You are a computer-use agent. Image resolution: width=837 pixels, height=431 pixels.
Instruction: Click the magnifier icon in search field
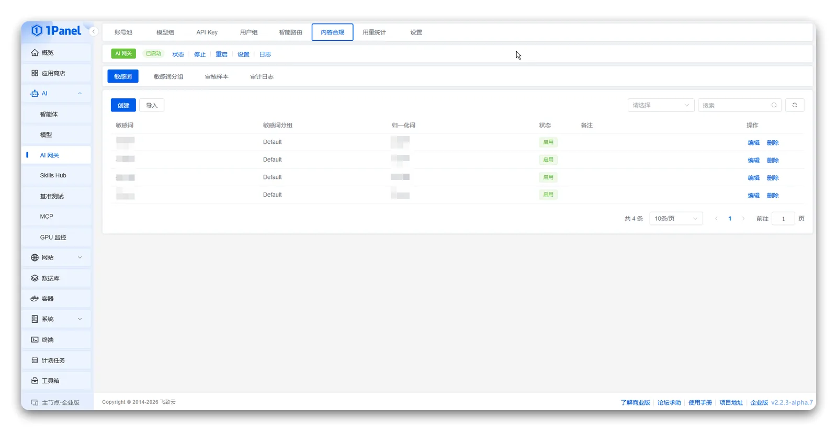point(774,105)
